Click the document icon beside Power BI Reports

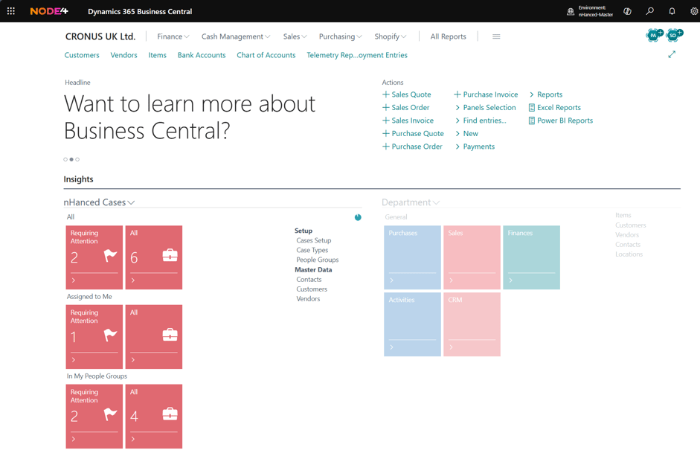[x=531, y=121]
